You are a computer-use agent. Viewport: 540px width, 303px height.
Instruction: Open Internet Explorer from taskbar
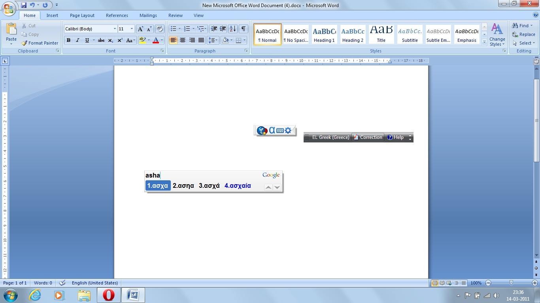pyautogui.click(x=35, y=295)
